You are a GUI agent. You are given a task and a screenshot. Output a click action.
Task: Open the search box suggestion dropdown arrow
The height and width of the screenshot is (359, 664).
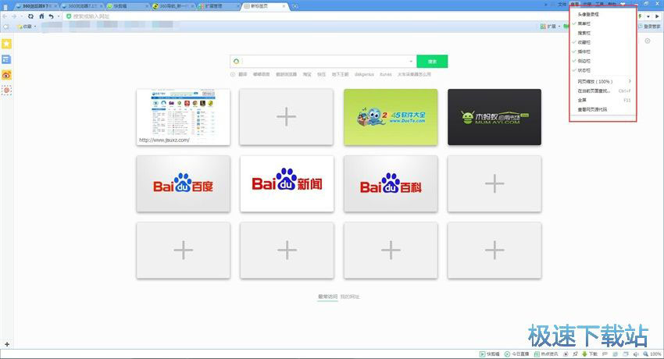pos(411,62)
